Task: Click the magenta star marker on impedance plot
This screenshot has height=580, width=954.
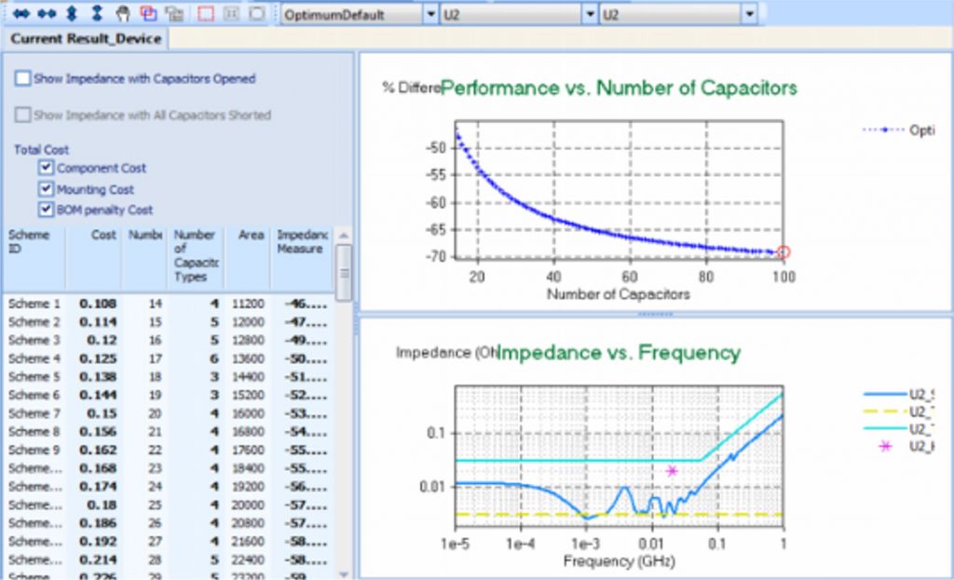Action: [x=672, y=470]
